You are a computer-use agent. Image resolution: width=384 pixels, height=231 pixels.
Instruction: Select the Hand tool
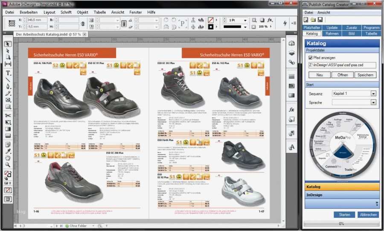8,158
